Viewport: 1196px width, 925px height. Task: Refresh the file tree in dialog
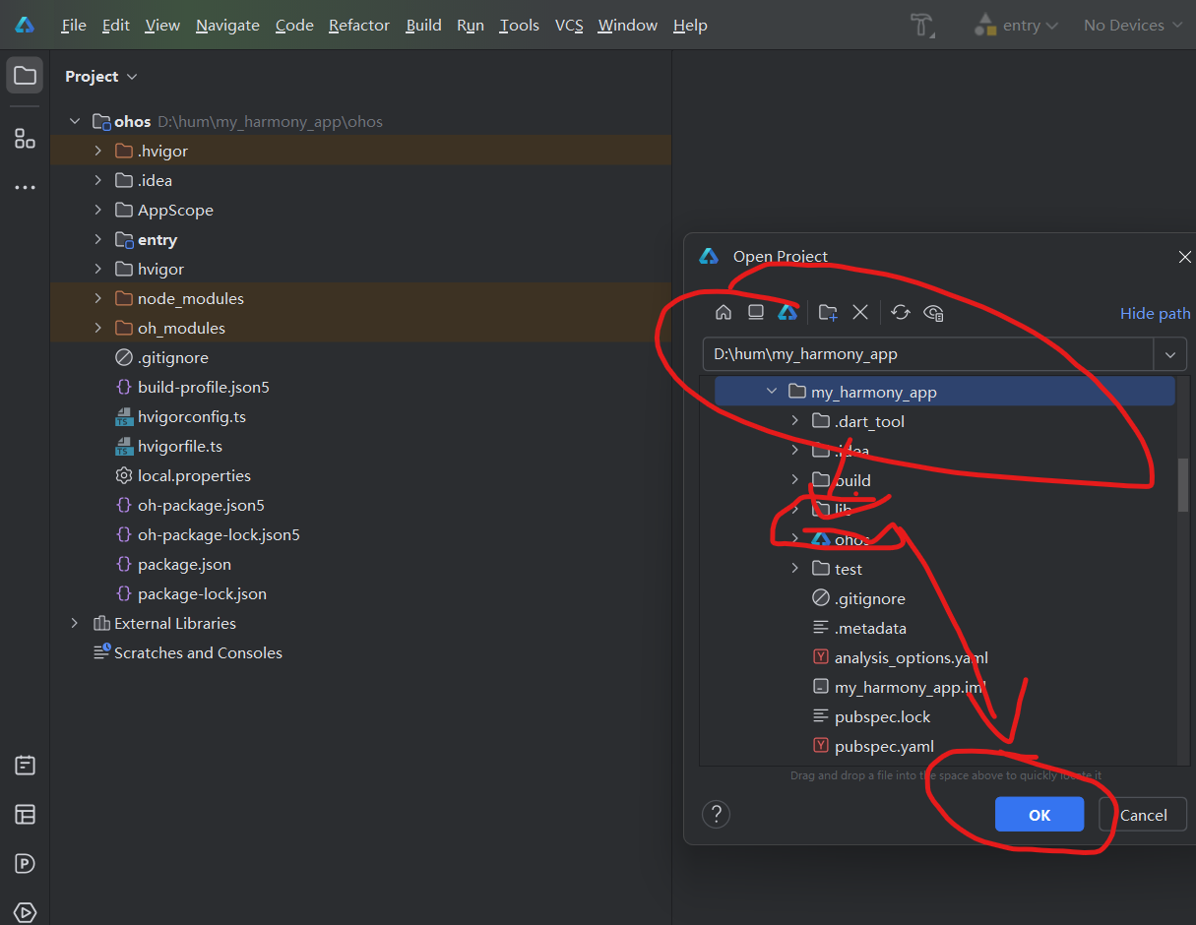(x=900, y=312)
